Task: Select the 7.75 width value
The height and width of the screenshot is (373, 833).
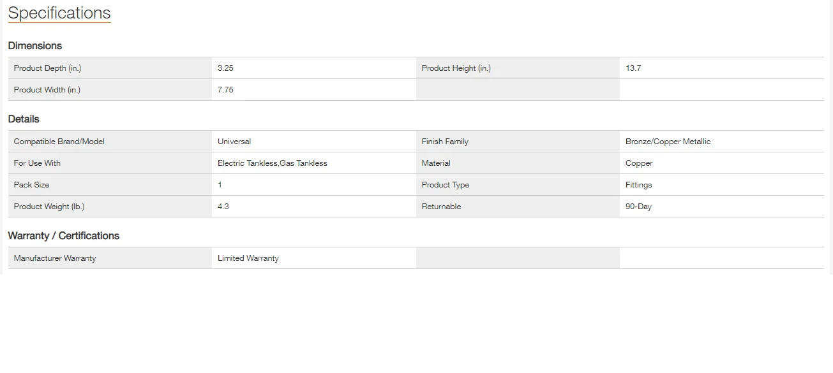Action: [x=225, y=90]
